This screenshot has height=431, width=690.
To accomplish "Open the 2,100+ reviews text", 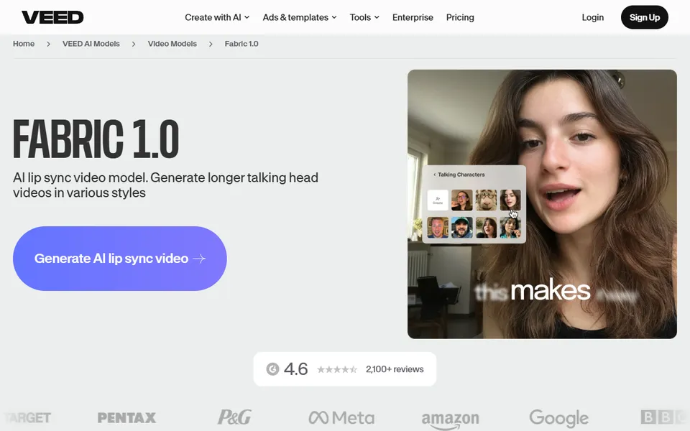I will 395,369.
